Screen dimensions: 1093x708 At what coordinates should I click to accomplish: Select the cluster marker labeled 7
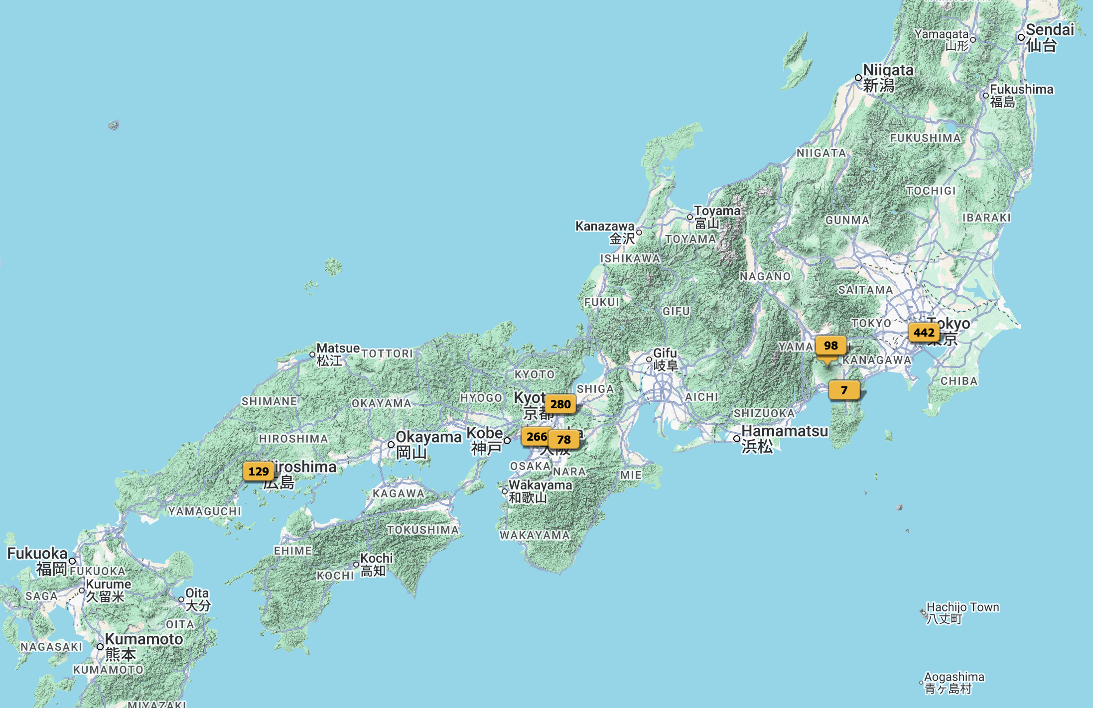tap(843, 390)
